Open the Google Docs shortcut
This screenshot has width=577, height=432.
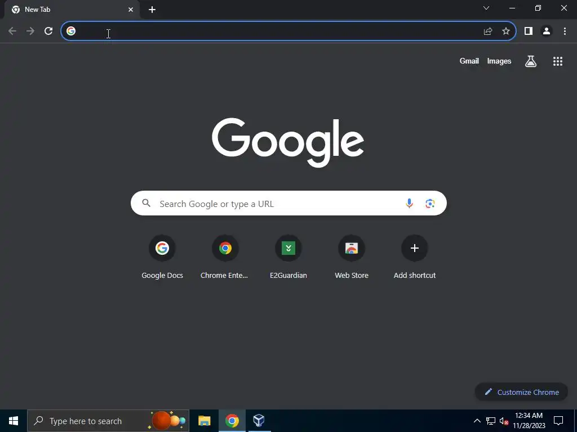[162, 257]
